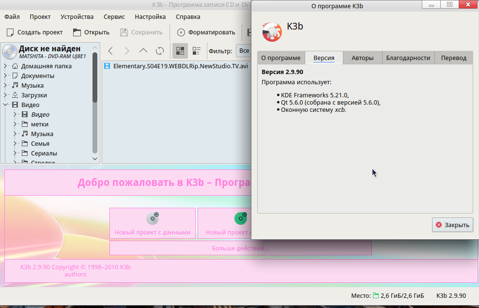Open the Сервис menu
Viewport: 479px width, 308px height.
click(x=114, y=17)
